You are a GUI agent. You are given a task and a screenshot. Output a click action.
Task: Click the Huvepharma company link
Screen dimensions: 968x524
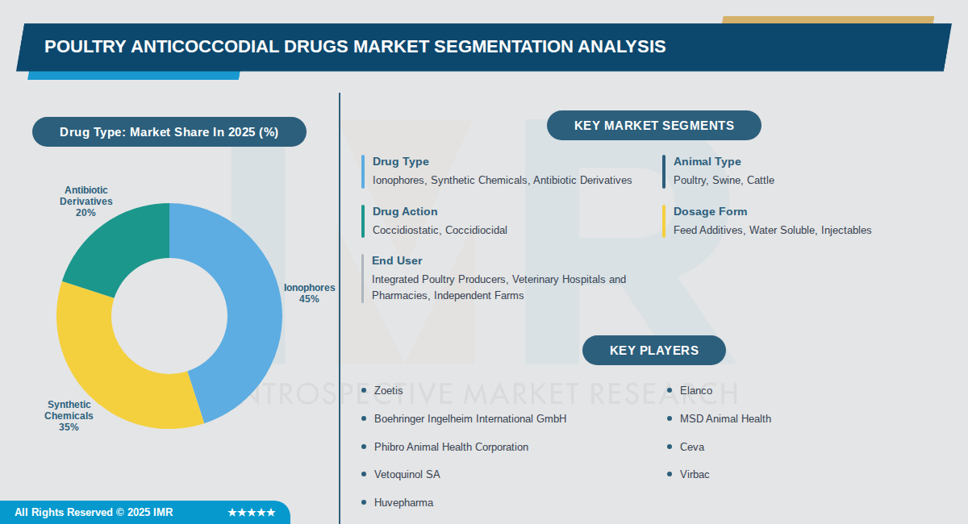pos(403,502)
